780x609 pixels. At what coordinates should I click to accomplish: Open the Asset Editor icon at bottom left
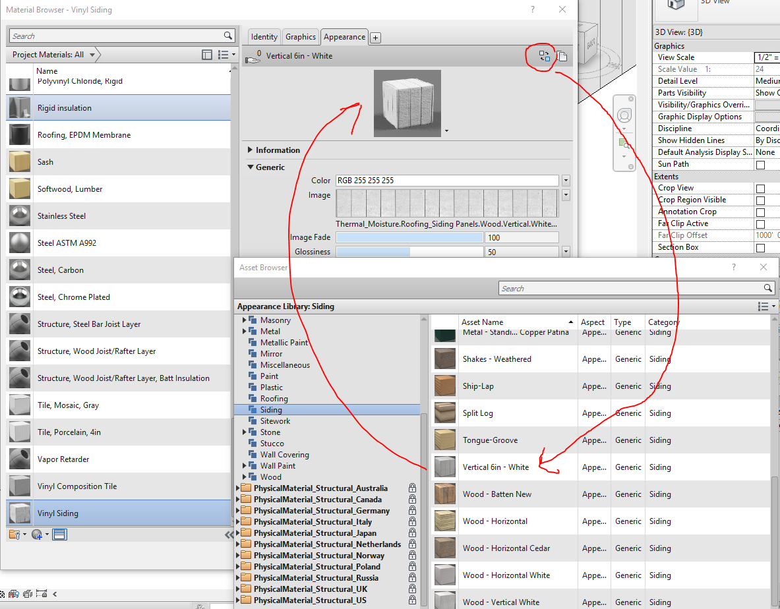[60, 535]
